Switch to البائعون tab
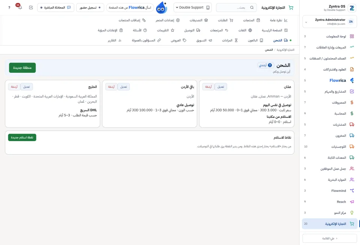The image size is (360, 245). [255, 40]
